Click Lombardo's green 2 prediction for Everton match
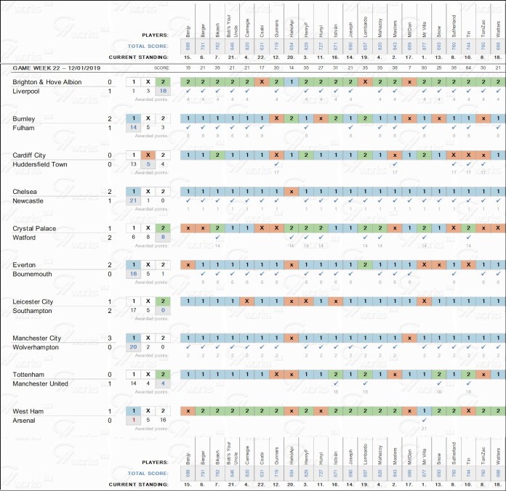506x491 pixels. (365, 265)
